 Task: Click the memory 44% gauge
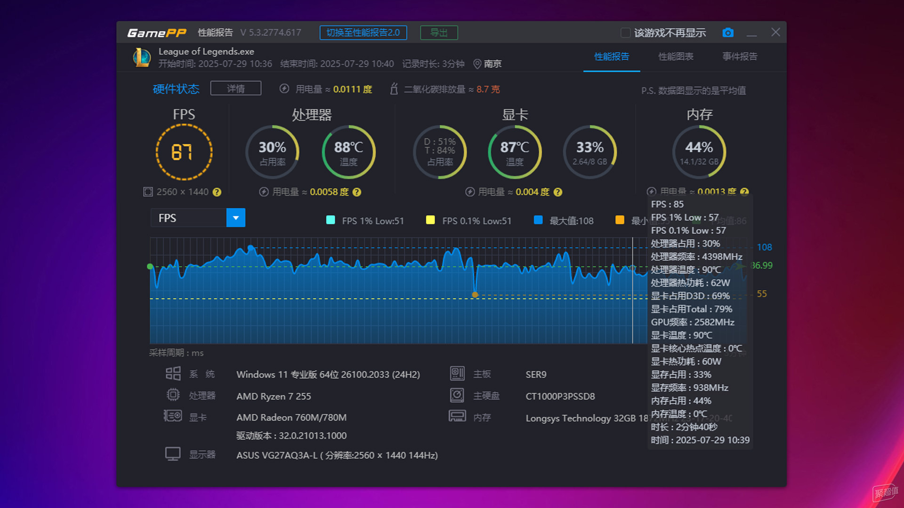point(699,152)
